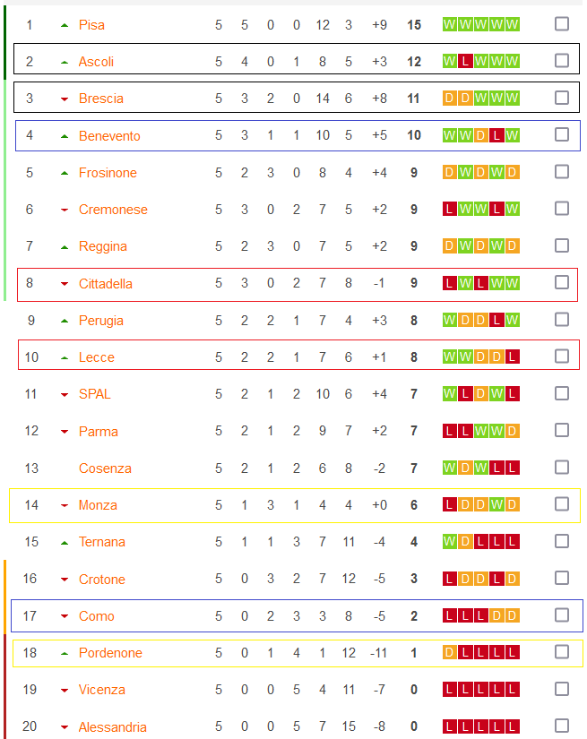This screenshot has height=739, width=587.
Task: Select the checkbox for Cittadella
Action: coord(562,282)
